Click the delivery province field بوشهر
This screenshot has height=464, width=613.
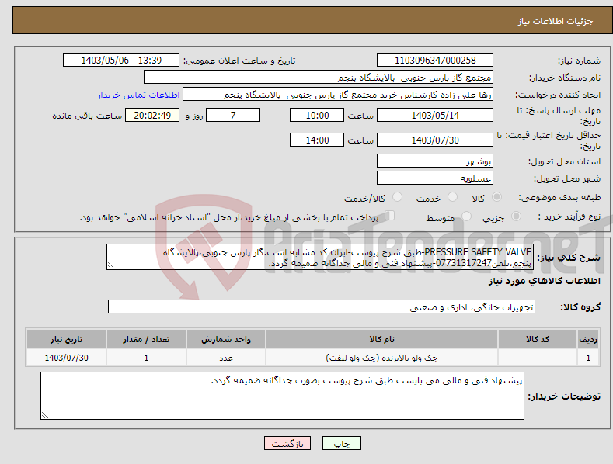pyautogui.click(x=435, y=161)
